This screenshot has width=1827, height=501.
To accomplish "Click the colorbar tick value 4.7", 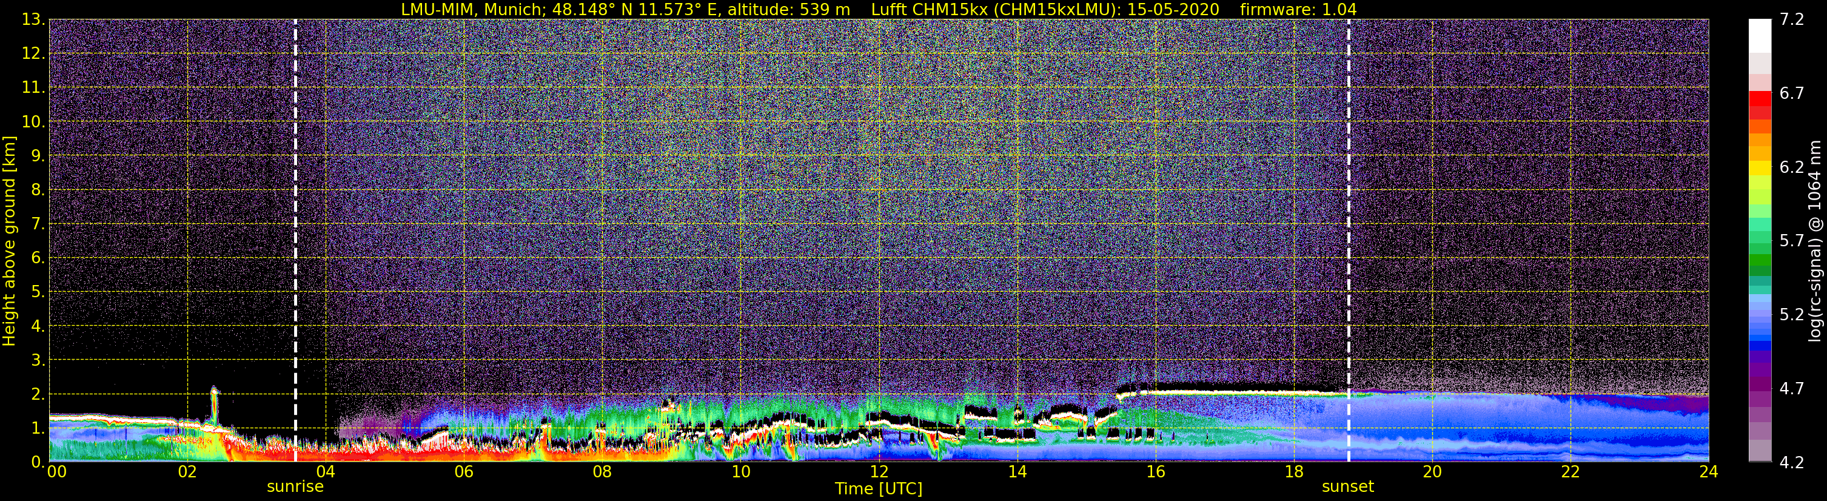I will (x=1792, y=388).
